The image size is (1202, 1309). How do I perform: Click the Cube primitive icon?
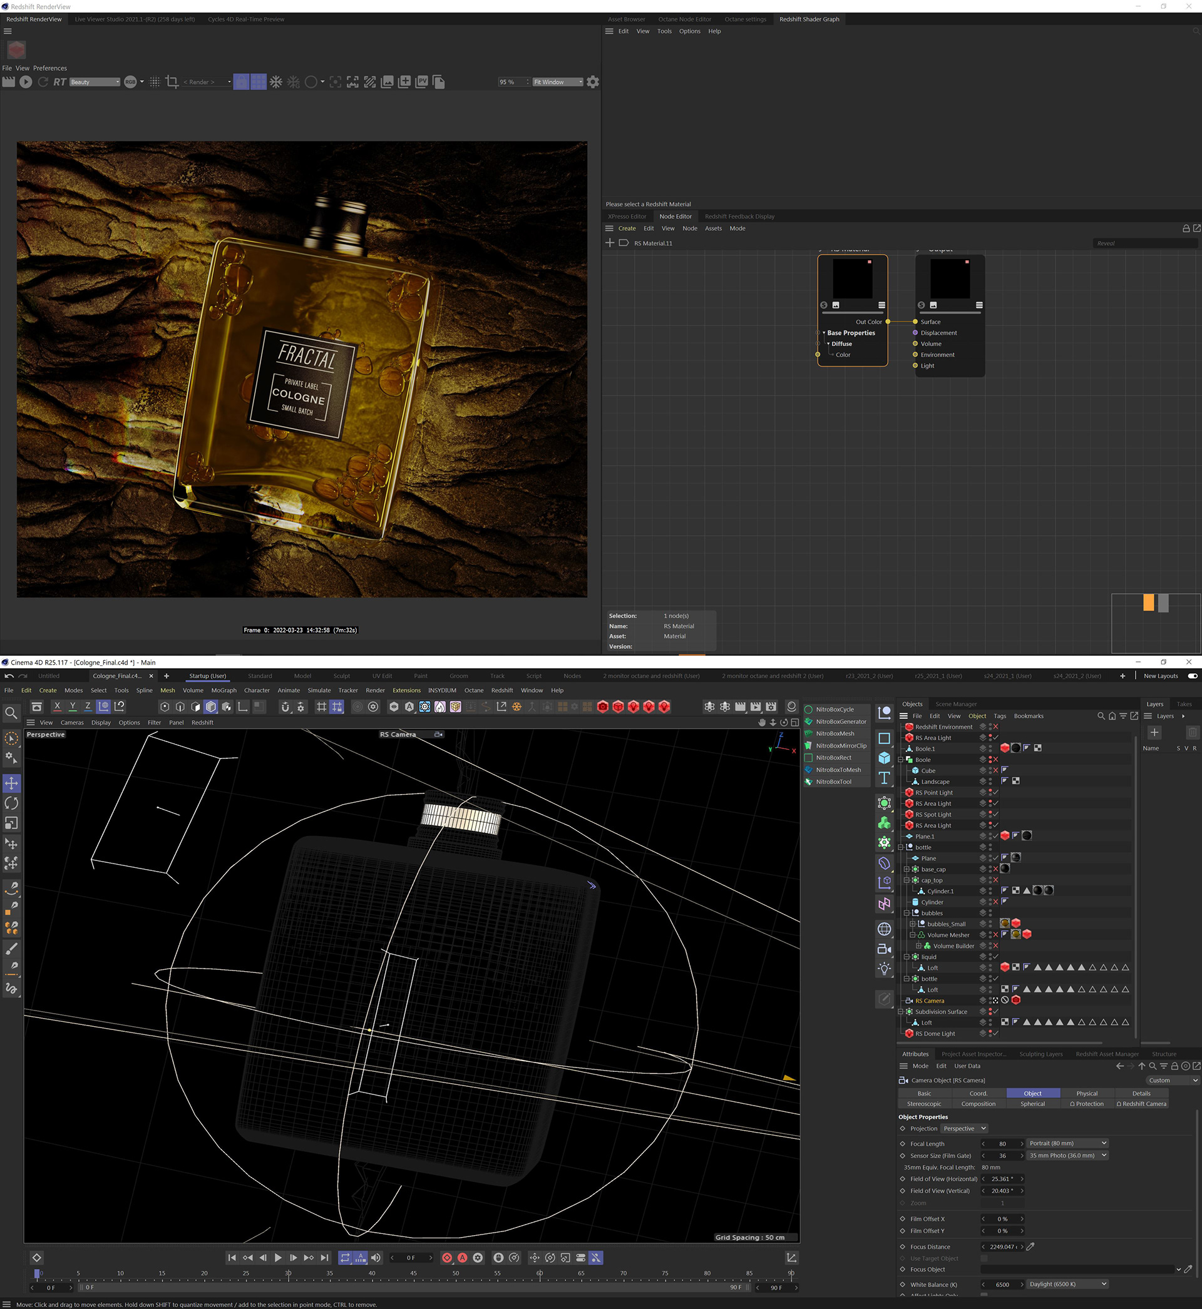click(884, 758)
